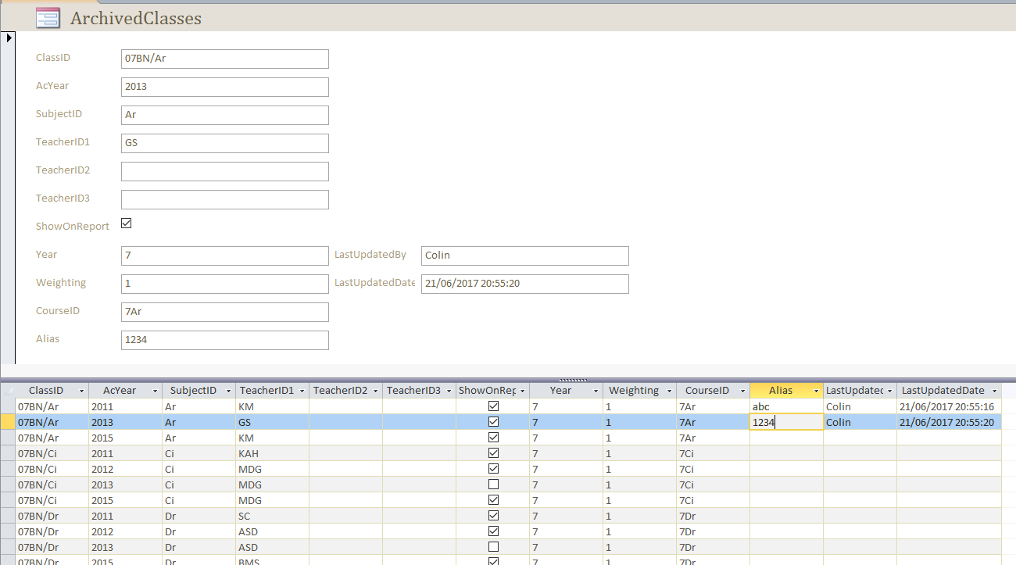Click the splitter bar handle between form and datasheet
This screenshot has width=1016, height=565.
pos(574,380)
